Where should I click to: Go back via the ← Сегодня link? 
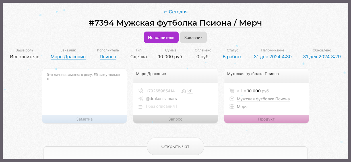175,12
